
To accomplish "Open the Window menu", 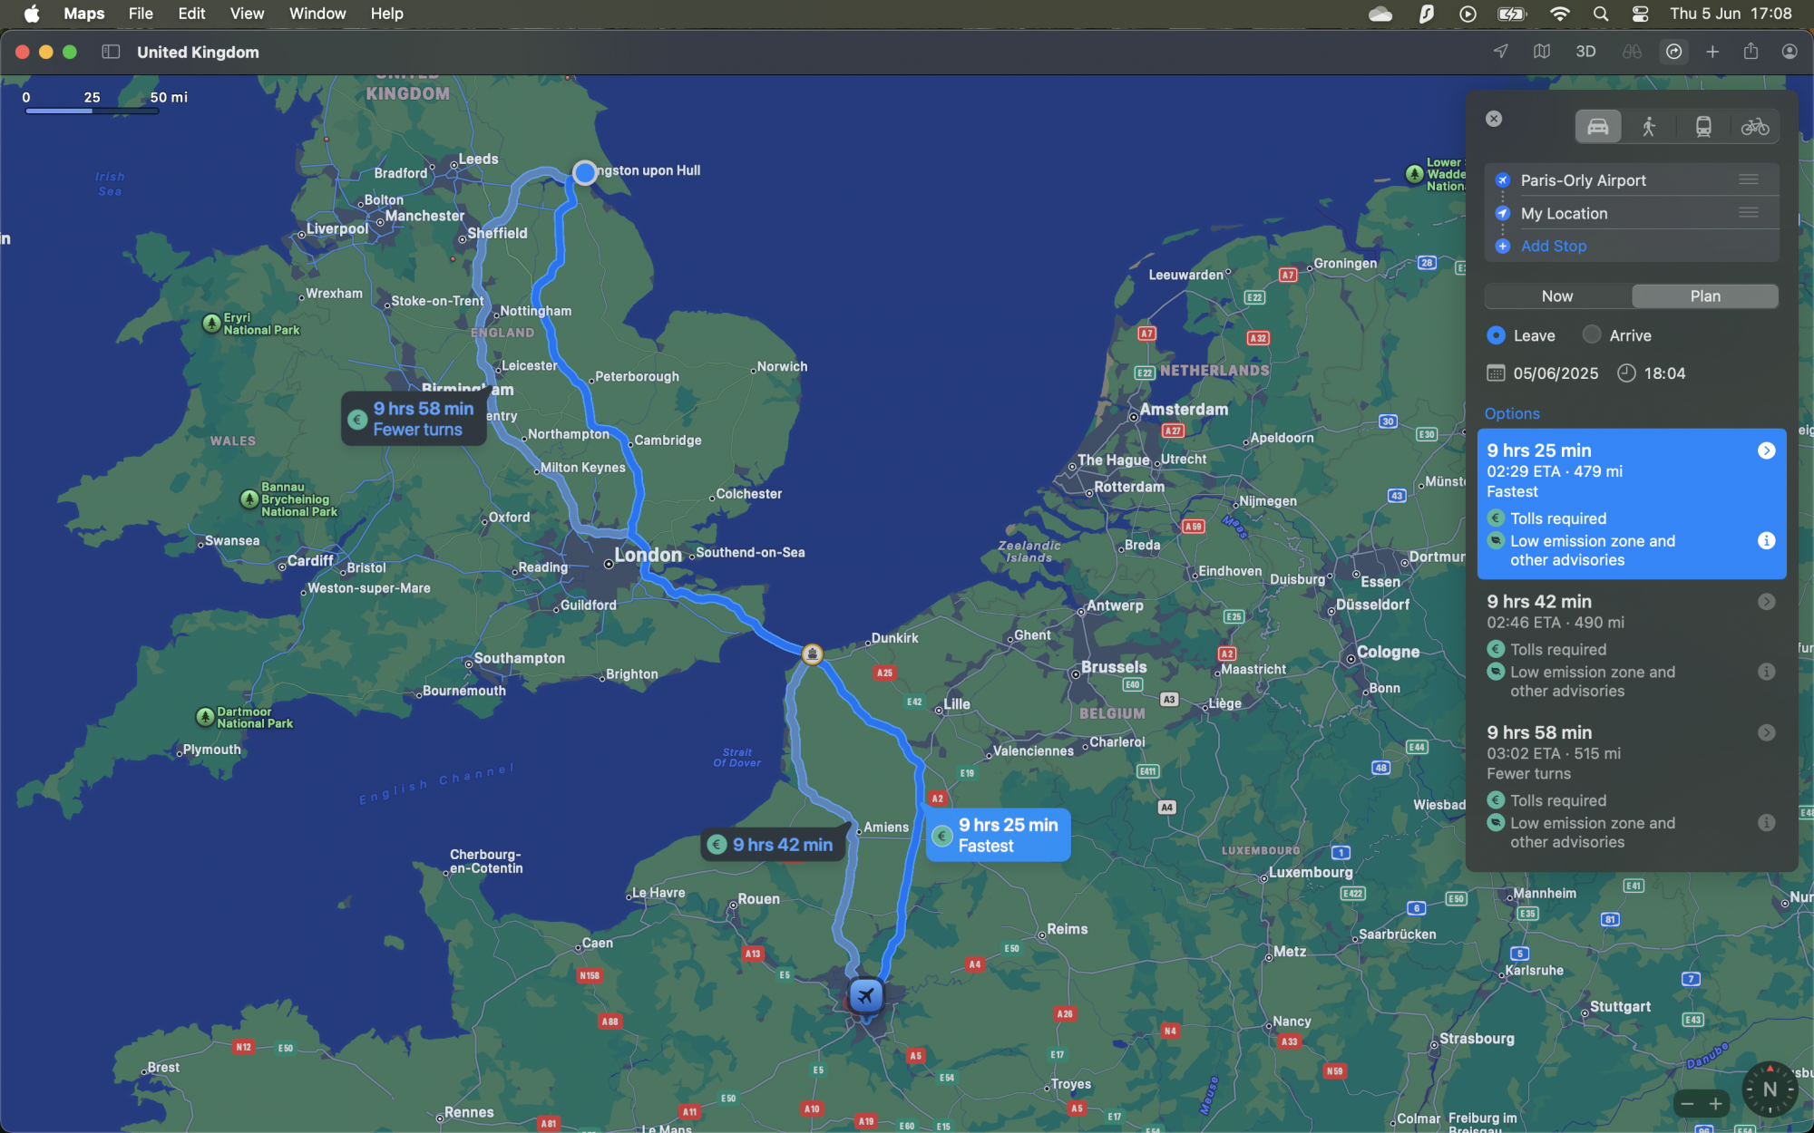I will click(317, 14).
